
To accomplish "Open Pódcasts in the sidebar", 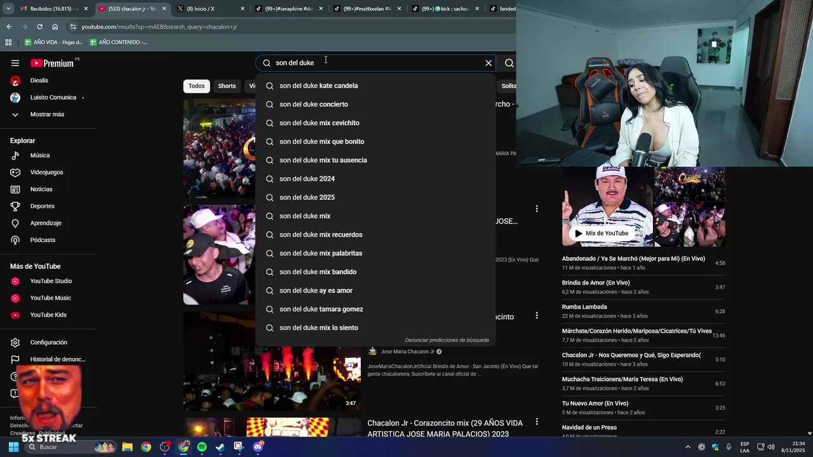I will 43,240.
